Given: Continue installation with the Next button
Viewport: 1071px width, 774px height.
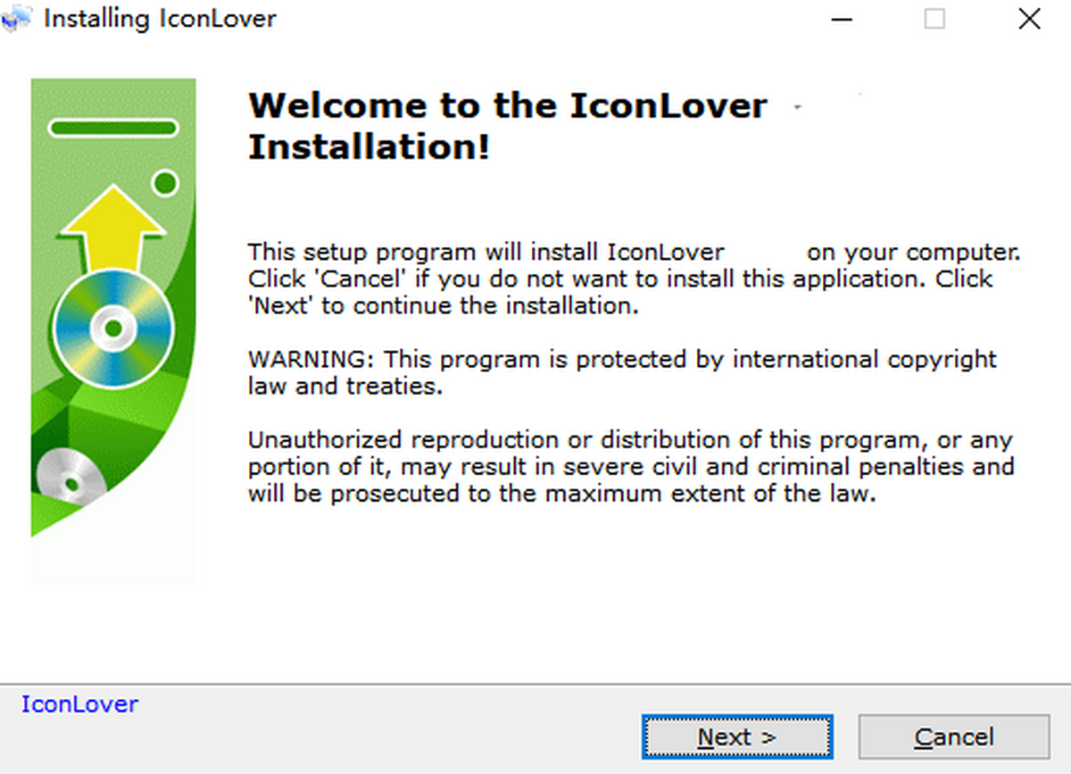Looking at the screenshot, I should click(737, 737).
